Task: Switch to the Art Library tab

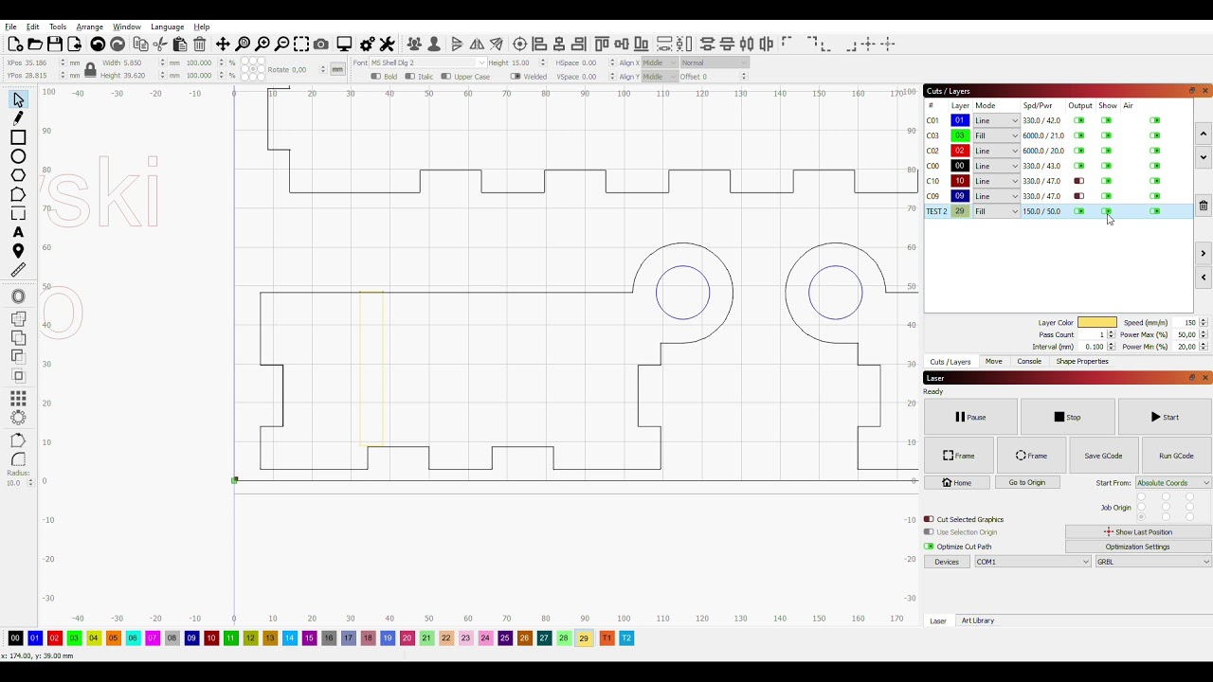Action: 978,620
